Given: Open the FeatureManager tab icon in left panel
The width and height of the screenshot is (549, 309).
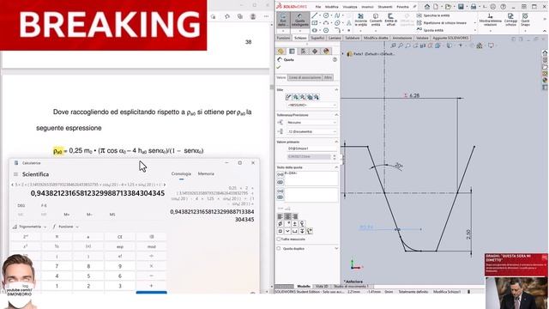Looking at the screenshot, I should (281, 51).
